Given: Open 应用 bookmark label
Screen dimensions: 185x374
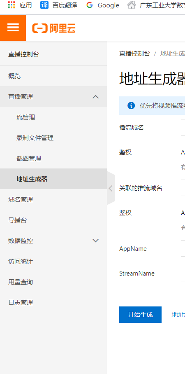Looking at the screenshot, I should pyautogui.click(x=26, y=5).
